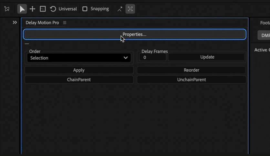Click the ChainParent button
This screenshot has height=156, width=270.
(79, 80)
